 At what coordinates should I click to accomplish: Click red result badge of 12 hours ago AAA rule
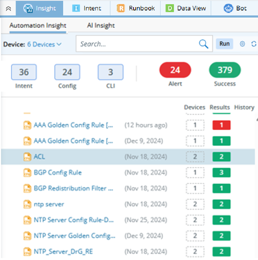[222, 125]
